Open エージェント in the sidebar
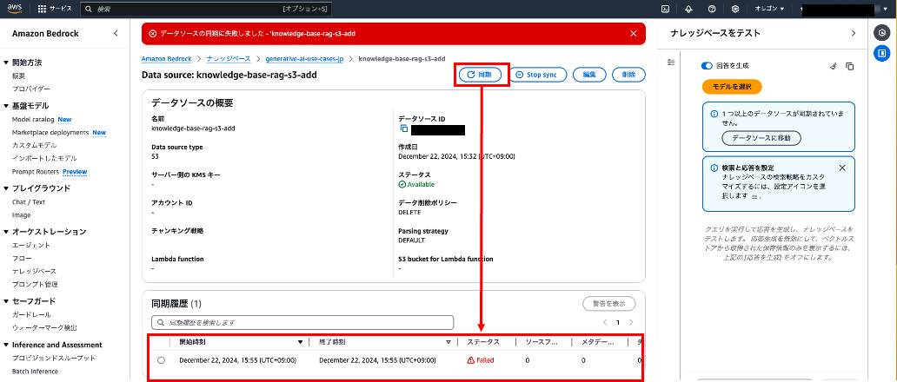The height and width of the screenshot is (382, 897). coord(31,245)
